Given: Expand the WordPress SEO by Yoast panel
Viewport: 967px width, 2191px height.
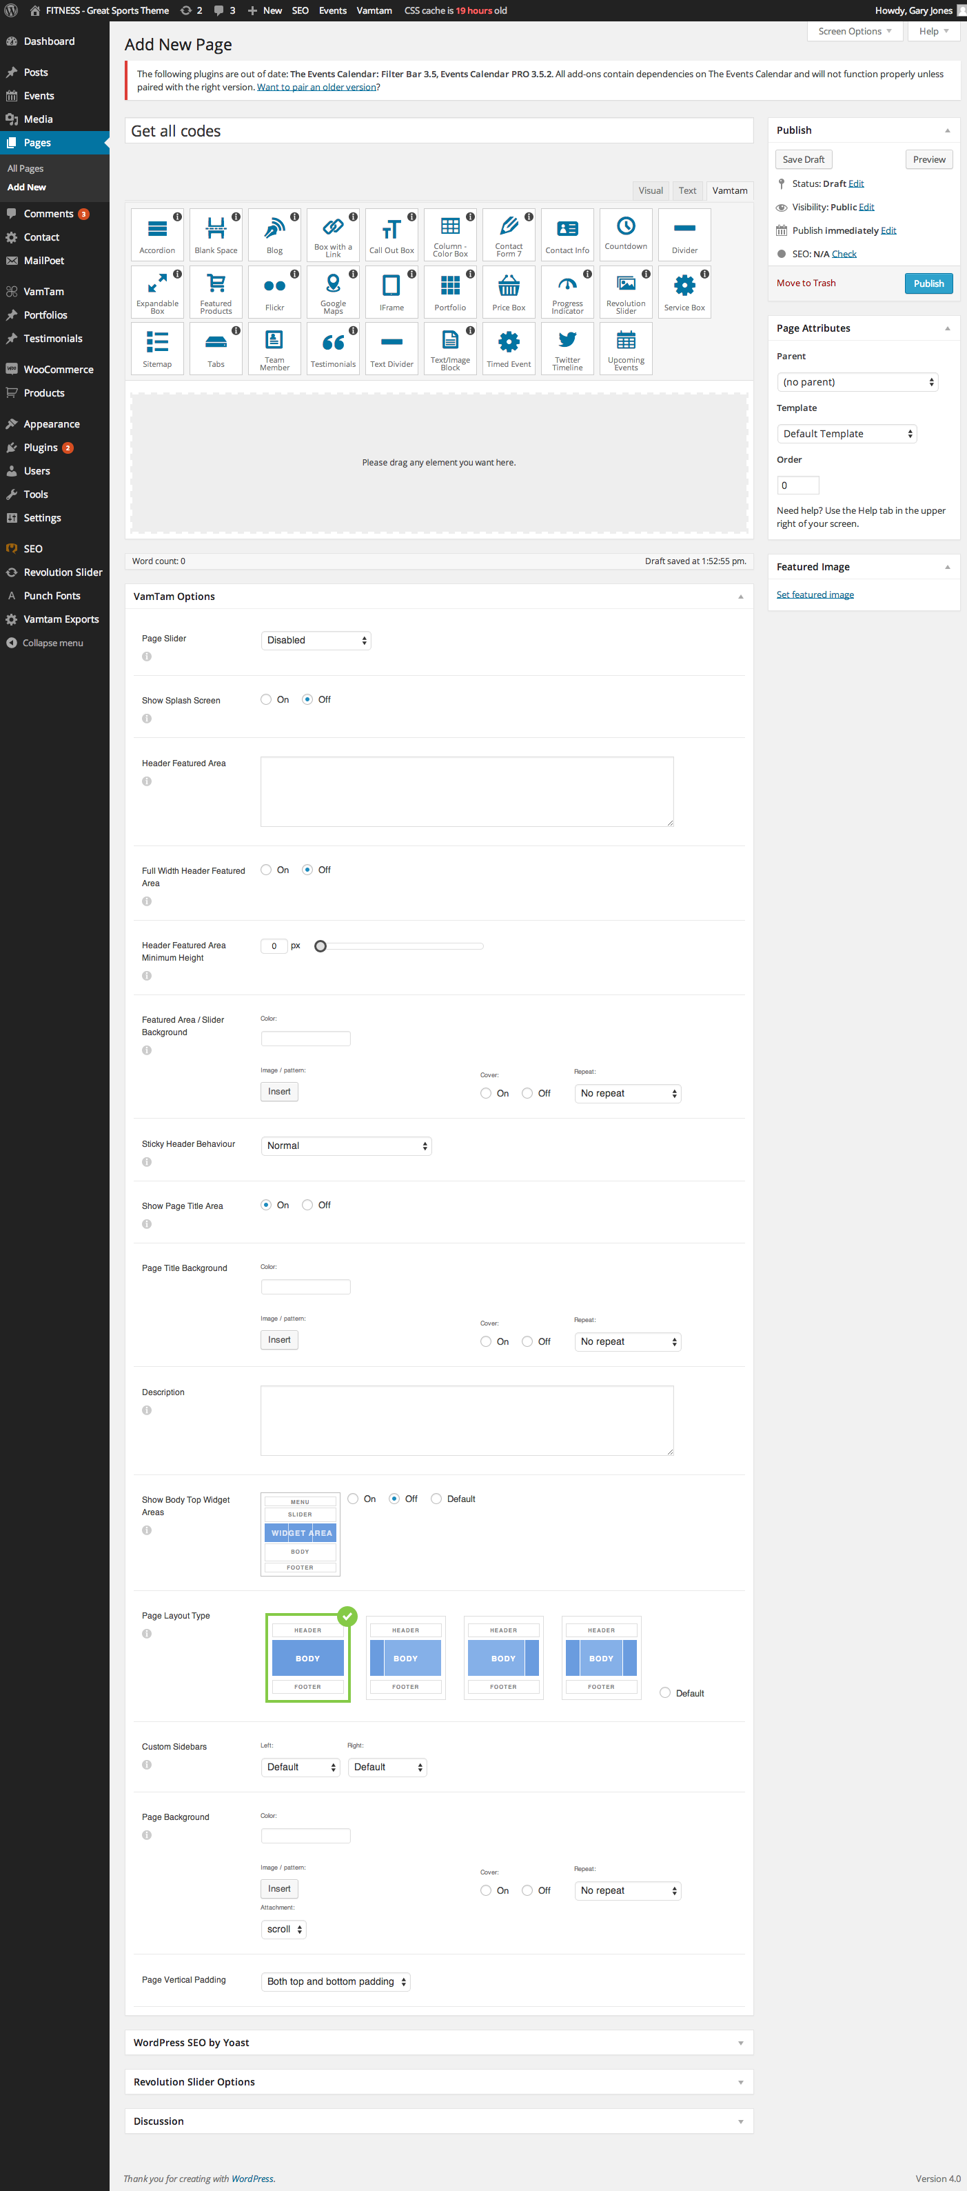Looking at the screenshot, I should pyautogui.click(x=438, y=2042).
